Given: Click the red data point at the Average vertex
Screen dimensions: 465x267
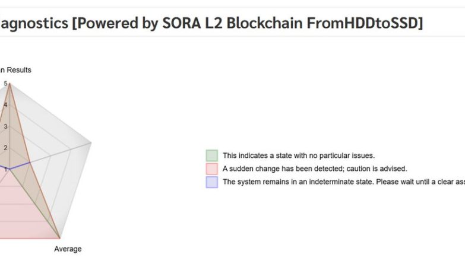Looking at the screenshot, I should tap(60, 238).
